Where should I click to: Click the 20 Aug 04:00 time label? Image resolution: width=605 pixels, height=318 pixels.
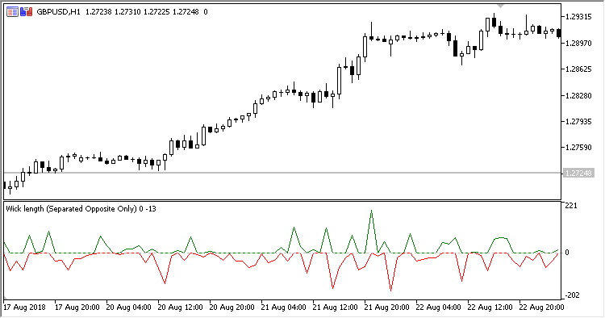129,308
